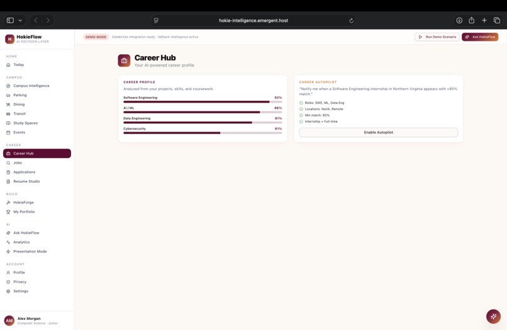Click check icon beside Internship + Full-time
This screenshot has height=330, width=507.
tap(301, 122)
